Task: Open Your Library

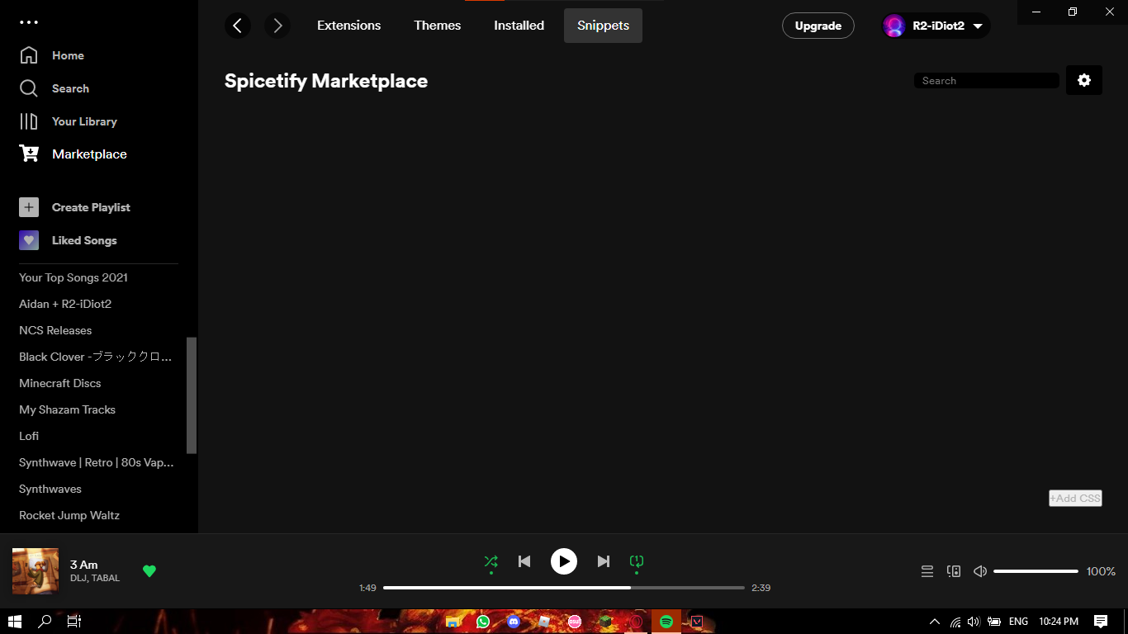Action: [68, 121]
